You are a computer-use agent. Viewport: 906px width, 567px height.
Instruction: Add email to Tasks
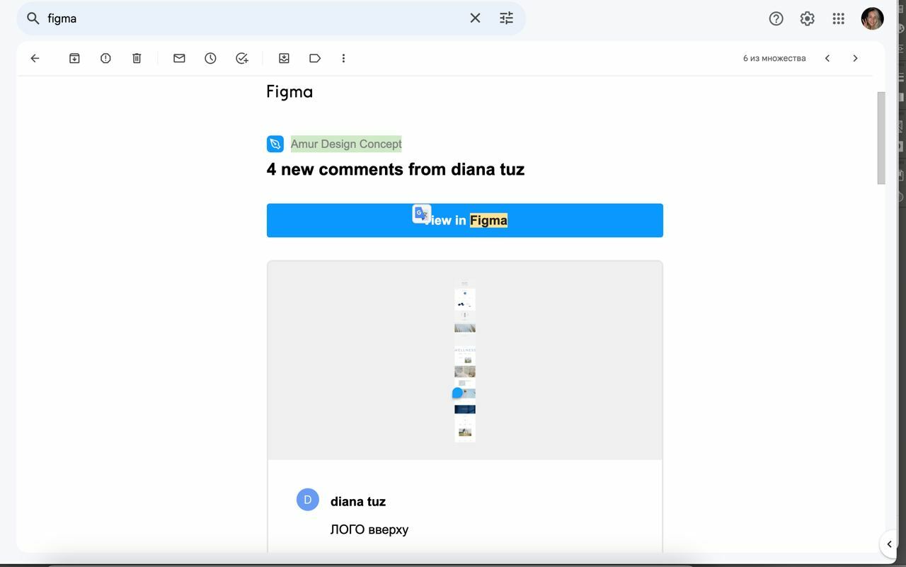[x=241, y=58]
